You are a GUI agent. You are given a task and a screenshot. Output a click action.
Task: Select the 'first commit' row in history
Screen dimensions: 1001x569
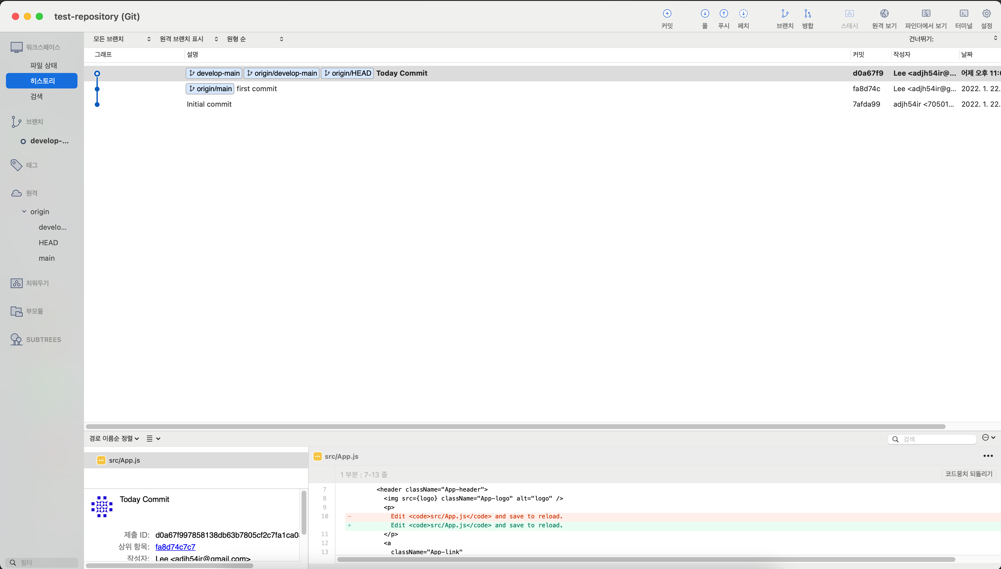tap(256, 89)
